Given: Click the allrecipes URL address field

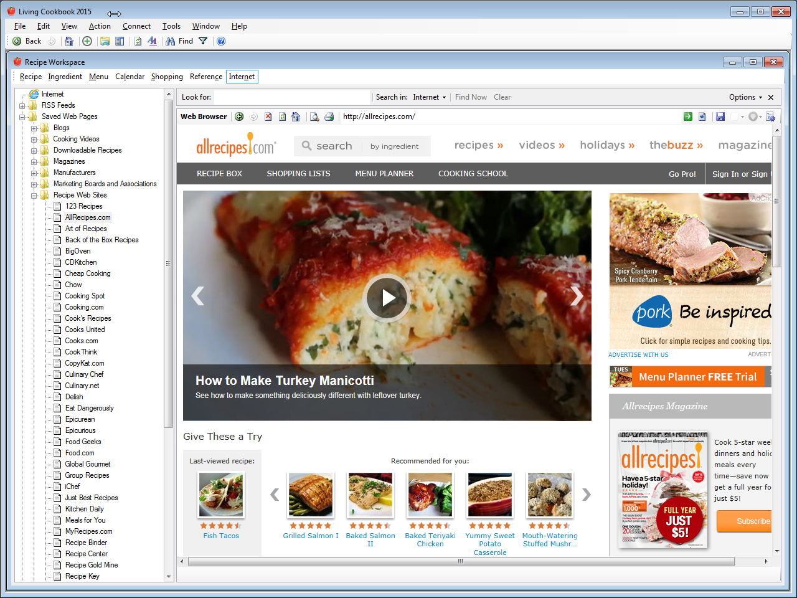Looking at the screenshot, I should [x=509, y=116].
